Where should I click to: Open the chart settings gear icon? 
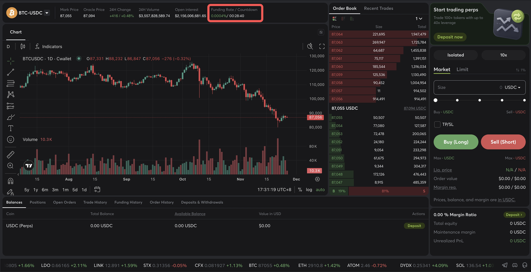pyautogui.click(x=317, y=179)
